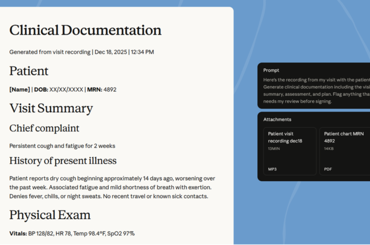
Task: Click the Clinical Documentation title
Action: (85, 31)
